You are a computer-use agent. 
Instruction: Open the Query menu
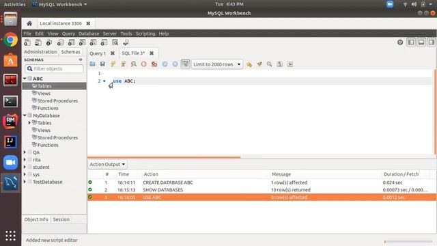pyautogui.click(x=68, y=33)
